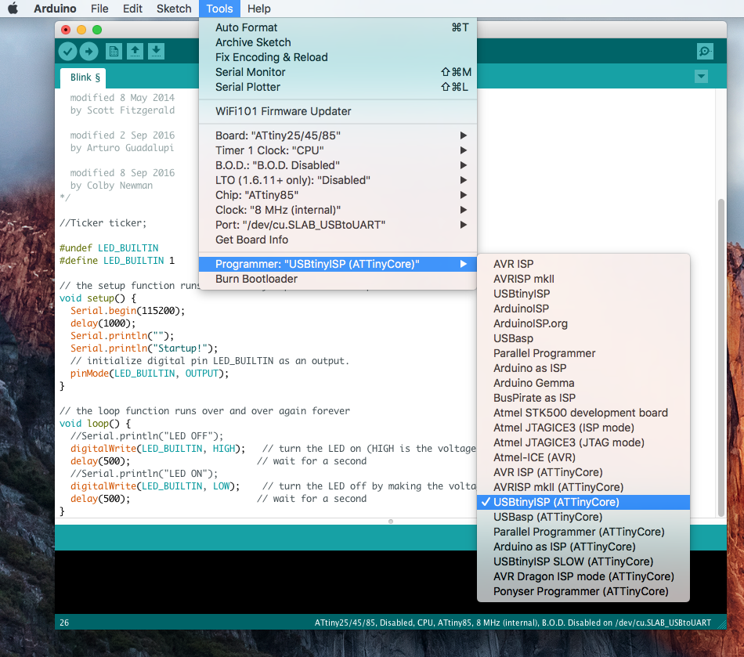Open the Help menu
744x657 pixels.
click(258, 9)
